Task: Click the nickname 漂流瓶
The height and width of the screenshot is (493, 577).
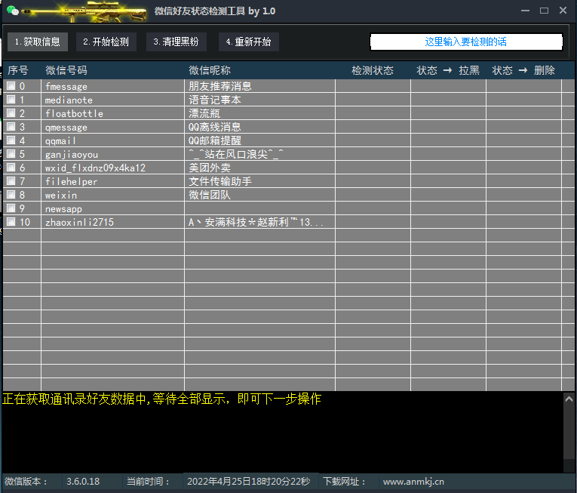Action: (204, 113)
